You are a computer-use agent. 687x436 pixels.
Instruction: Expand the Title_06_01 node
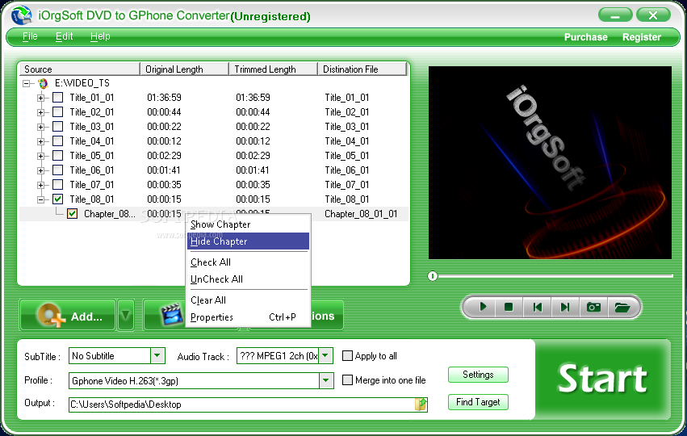pyautogui.click(x=40, y=170)
